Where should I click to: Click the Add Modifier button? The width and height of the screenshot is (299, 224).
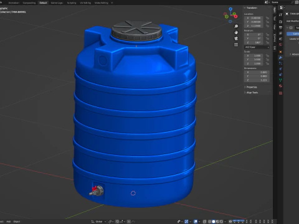pos(293,21)
